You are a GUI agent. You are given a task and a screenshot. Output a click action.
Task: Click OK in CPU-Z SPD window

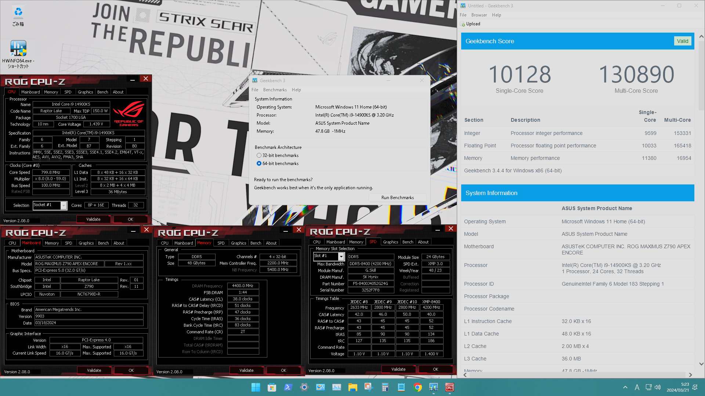(435, 369)
